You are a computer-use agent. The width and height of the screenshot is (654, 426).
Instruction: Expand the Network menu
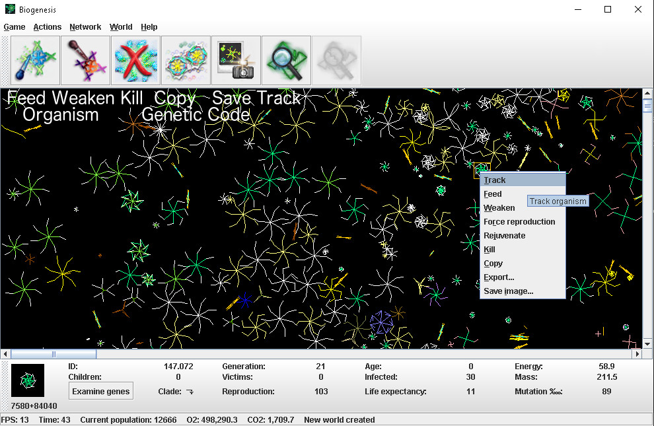tap(85, 27)
